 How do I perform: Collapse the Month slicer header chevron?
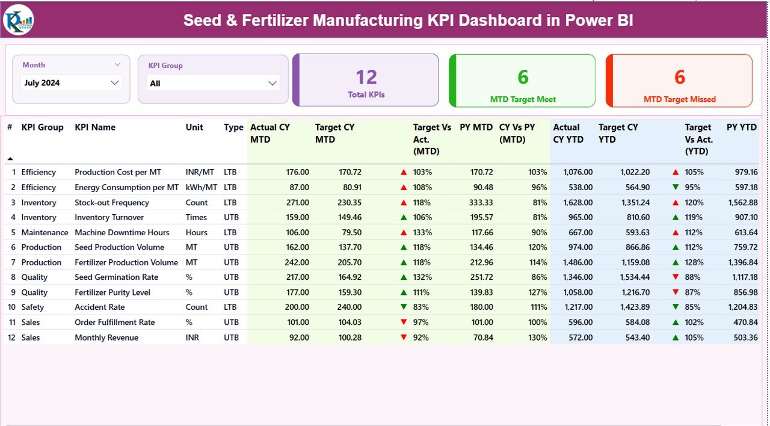pos(118,64)
